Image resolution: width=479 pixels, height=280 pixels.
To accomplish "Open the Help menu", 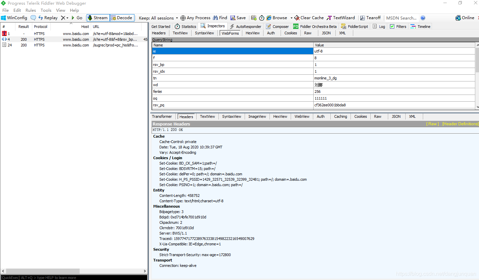I will tap(75, 10).
